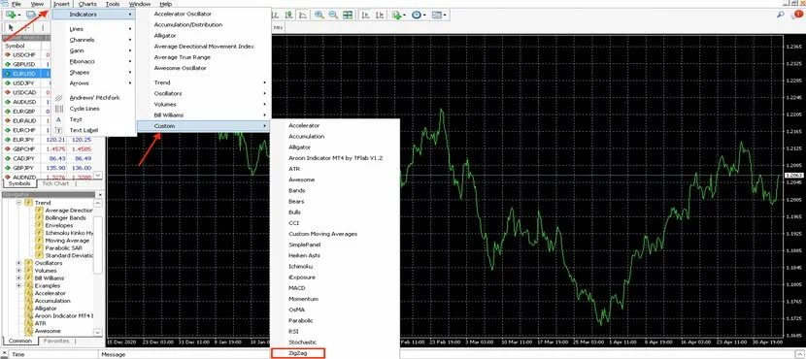The height and width of the screenshot is (359, 806).
Task: Click the Templates toolbar icon
Action: coord(436,15)
